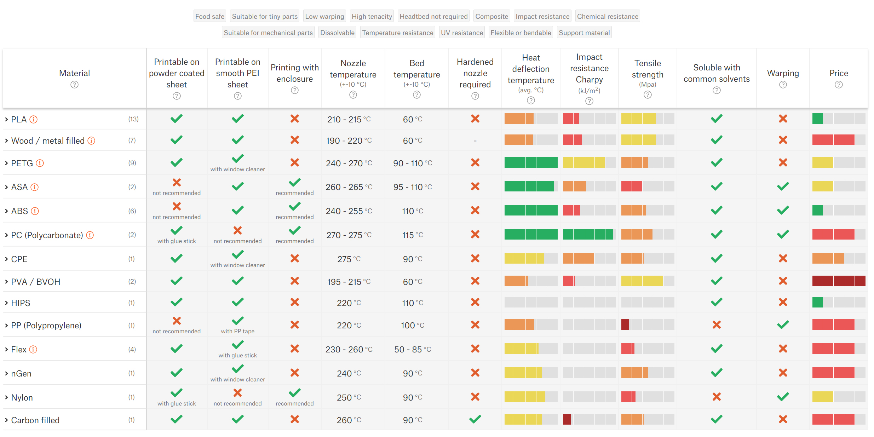The height and width of the screenshot is (437, 874).
Task: Open the info icon next to PLA
Action: tap(33, 120)
